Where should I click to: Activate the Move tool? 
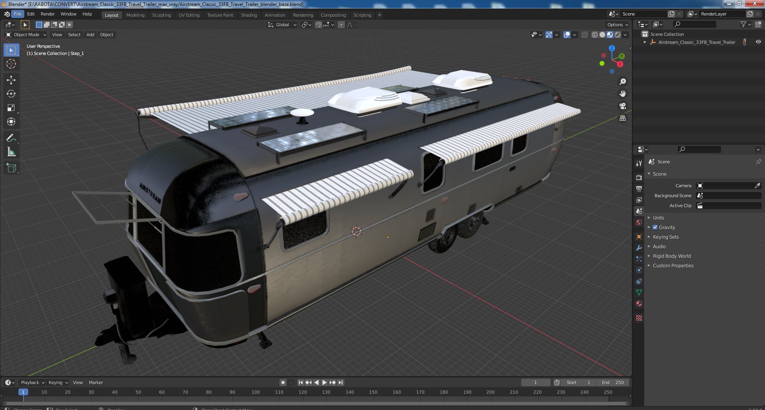pos(11,80)
